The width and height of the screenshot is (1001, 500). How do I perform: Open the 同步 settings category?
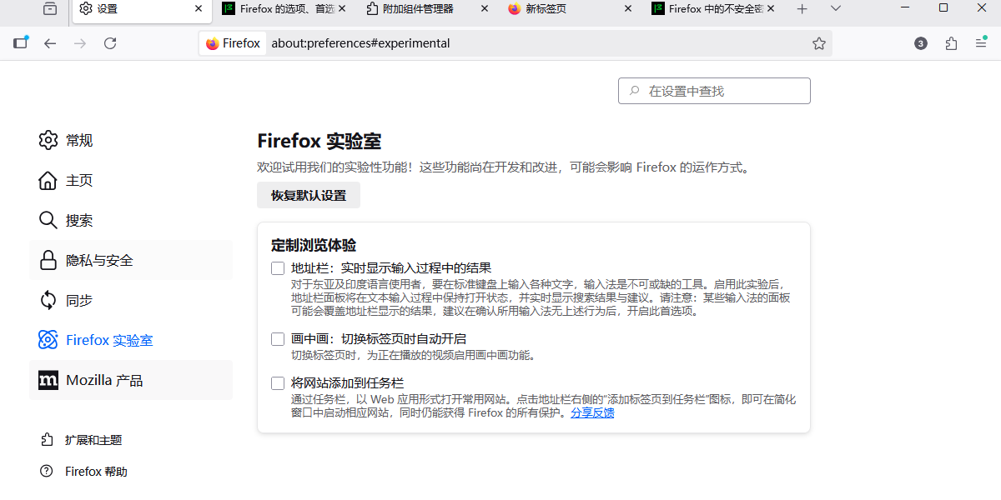coord(131,300)
